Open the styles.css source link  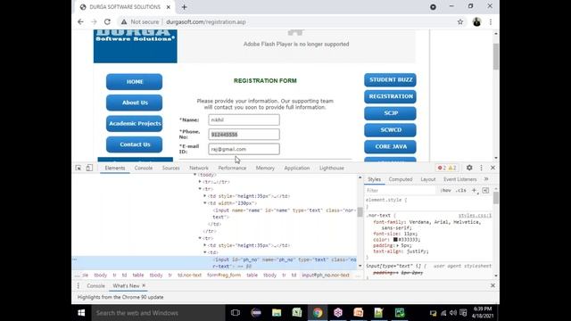475,216
